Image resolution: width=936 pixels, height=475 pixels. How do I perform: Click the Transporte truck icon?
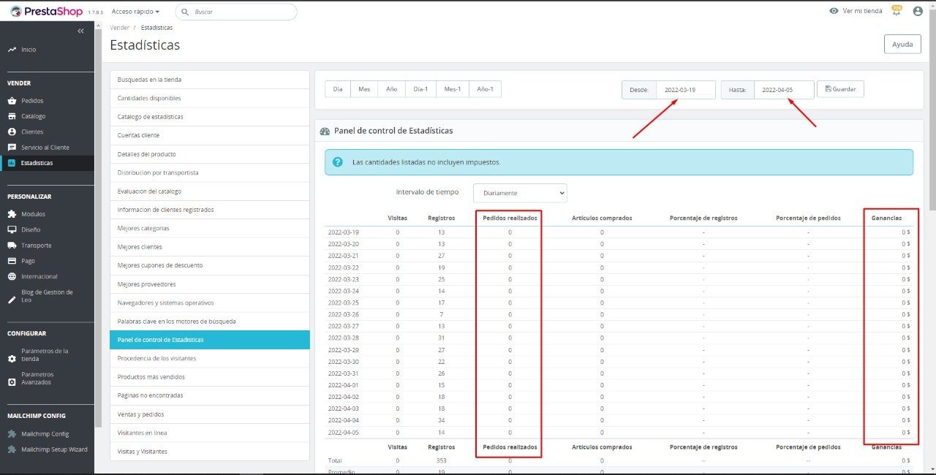(12, 246)
